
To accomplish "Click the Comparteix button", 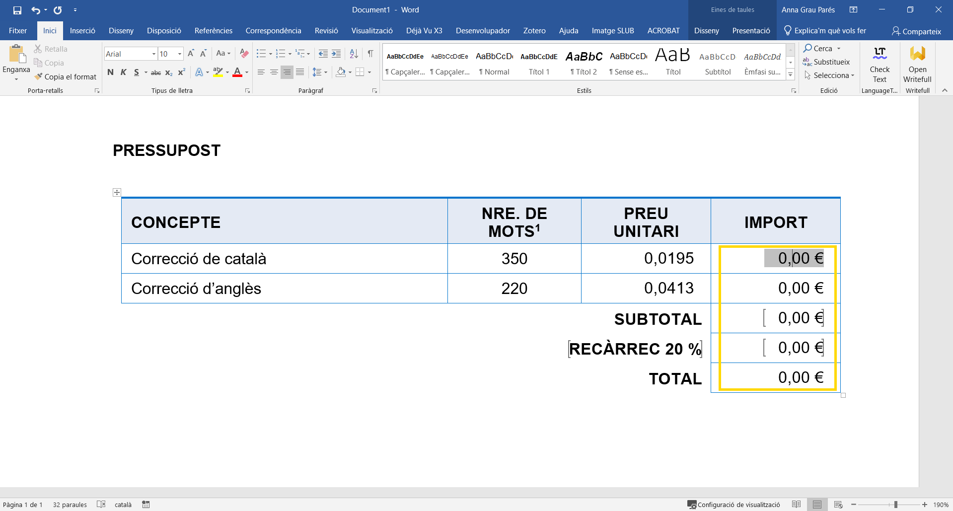I will pos(916,31).
